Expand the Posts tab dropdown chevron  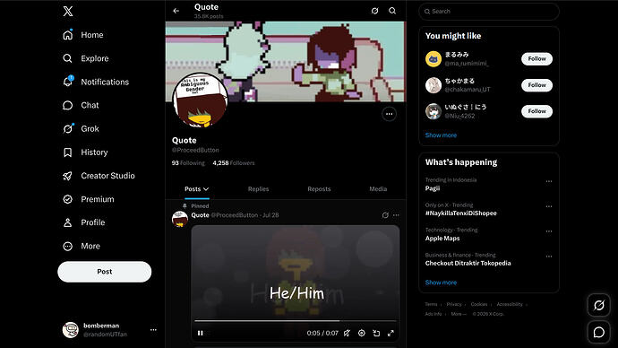click(x=206, y=189)
